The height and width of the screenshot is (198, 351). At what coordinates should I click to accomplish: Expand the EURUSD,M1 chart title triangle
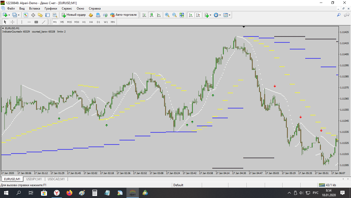click(3, 28)
